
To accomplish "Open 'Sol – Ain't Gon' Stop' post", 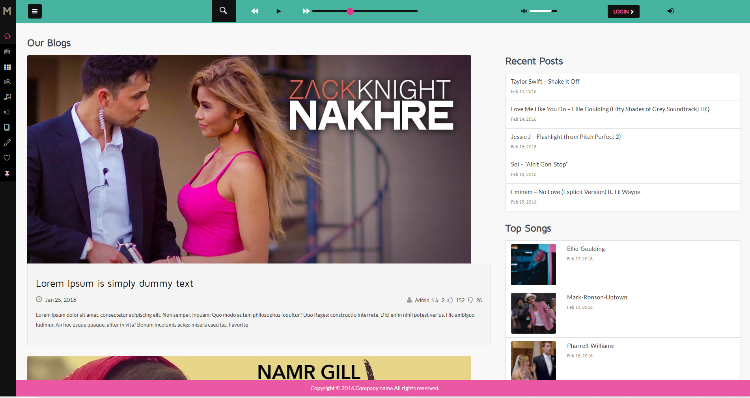I will click(539, 164).
